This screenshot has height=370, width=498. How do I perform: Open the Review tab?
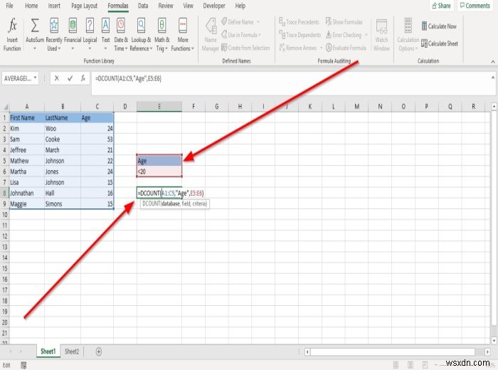[x=166, y=6]
